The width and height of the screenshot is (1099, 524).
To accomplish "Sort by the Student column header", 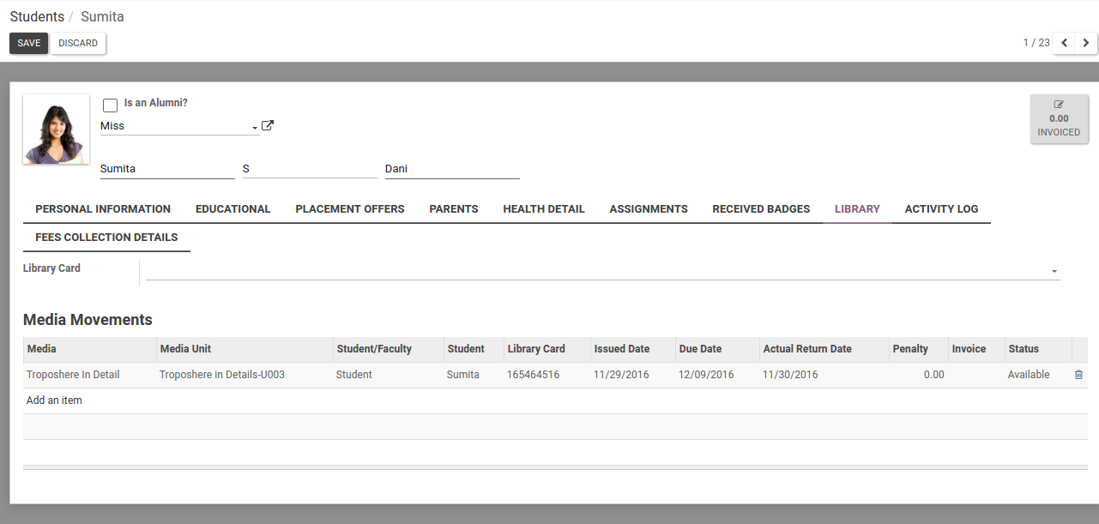I will (473, 349).
